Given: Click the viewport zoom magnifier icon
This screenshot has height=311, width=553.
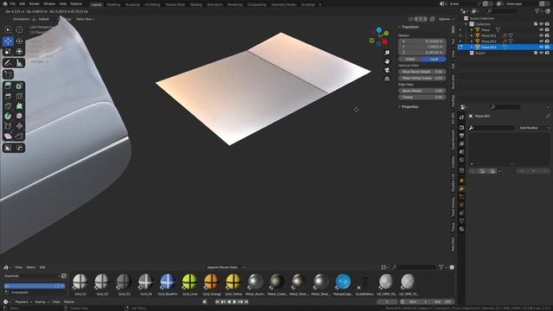Looking at the screenshot, I should pos(387,53).
